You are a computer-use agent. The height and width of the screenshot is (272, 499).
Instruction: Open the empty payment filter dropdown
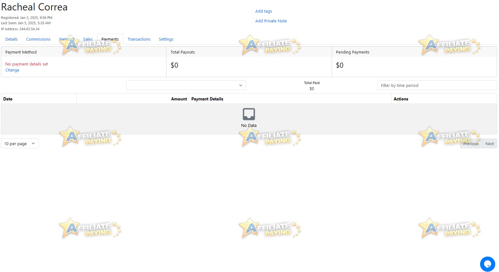pyautogui.click(x=186, y=85)
